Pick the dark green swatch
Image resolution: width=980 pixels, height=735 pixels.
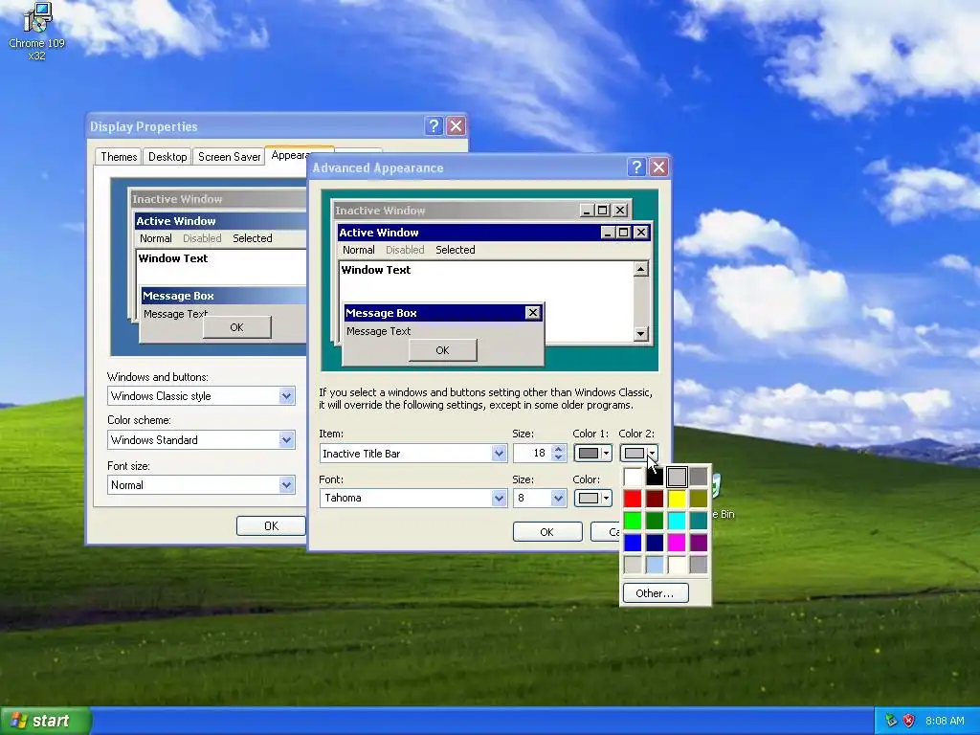tap(655, 521)
